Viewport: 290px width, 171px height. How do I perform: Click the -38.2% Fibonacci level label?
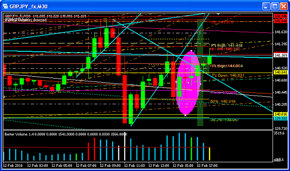224,120
